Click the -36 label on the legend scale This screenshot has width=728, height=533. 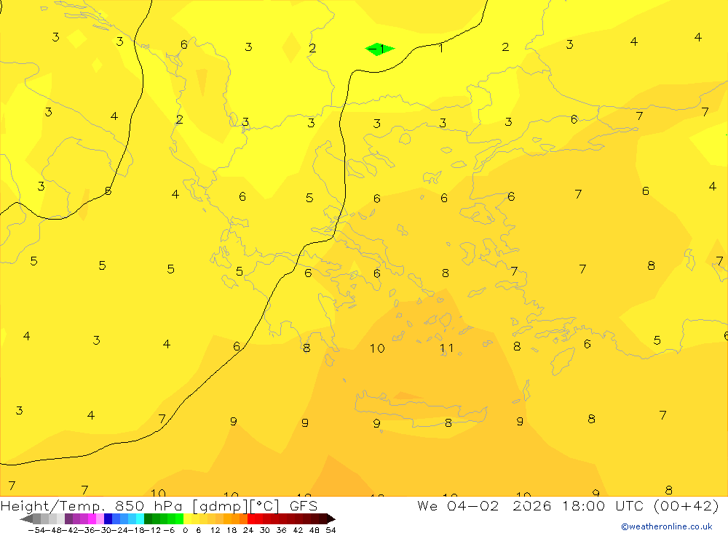coord(87,530)
